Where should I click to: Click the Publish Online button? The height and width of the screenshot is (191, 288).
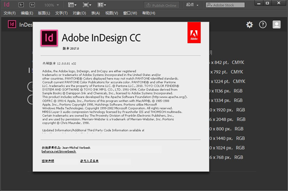(161, 5)
